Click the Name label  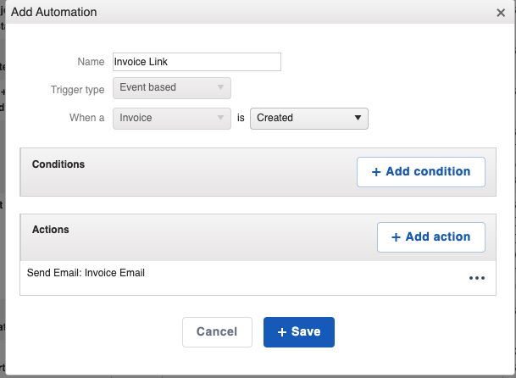90,62
